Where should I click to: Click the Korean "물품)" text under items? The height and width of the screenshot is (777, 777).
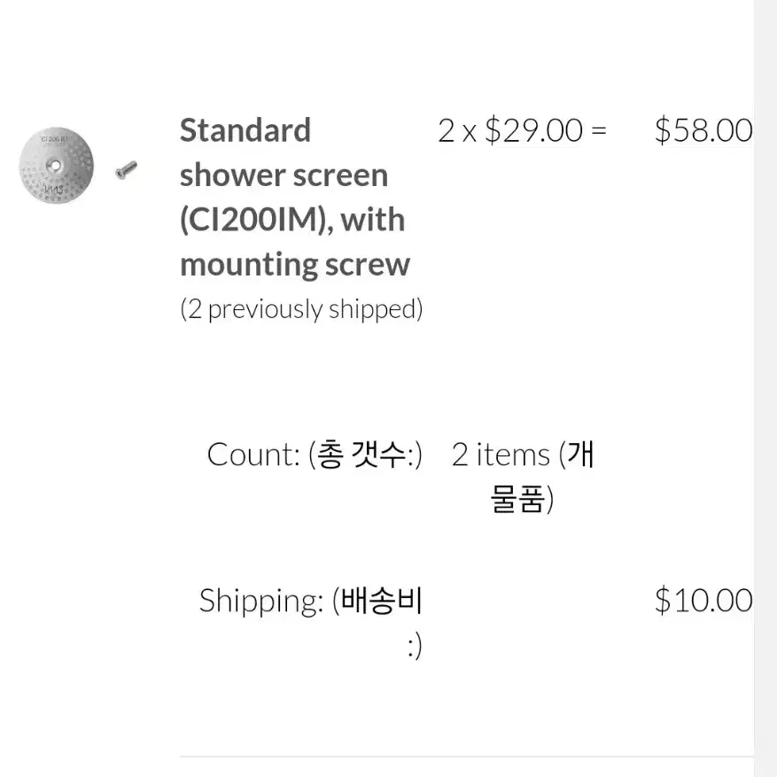(x=522, y=499)
